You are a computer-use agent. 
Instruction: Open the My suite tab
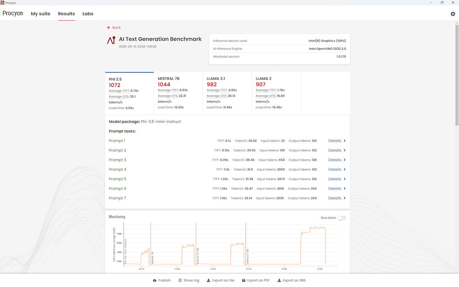point(41,14)
